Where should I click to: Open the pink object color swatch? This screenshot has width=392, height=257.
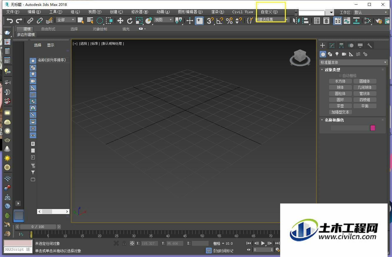tap(373, 128)
